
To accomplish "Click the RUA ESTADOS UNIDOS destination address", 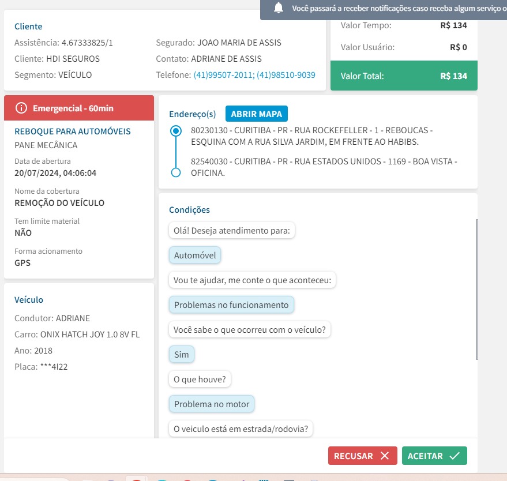I will [x=324, y=167].
